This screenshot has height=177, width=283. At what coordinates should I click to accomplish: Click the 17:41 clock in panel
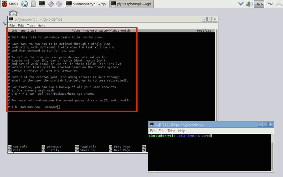(x=269, y=4)
